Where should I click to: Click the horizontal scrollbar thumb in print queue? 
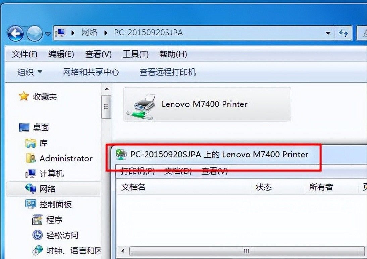tap(247, 251)
